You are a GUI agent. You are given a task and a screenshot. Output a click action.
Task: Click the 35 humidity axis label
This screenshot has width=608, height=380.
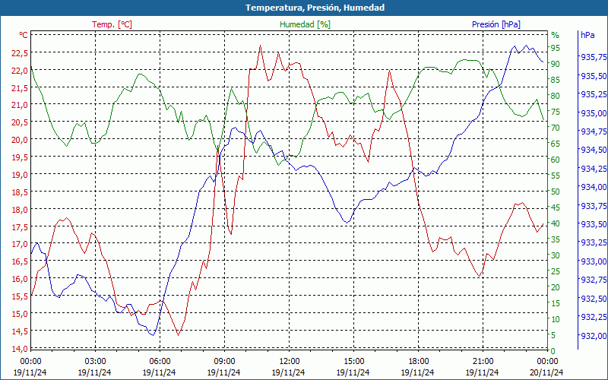point(556,239)
